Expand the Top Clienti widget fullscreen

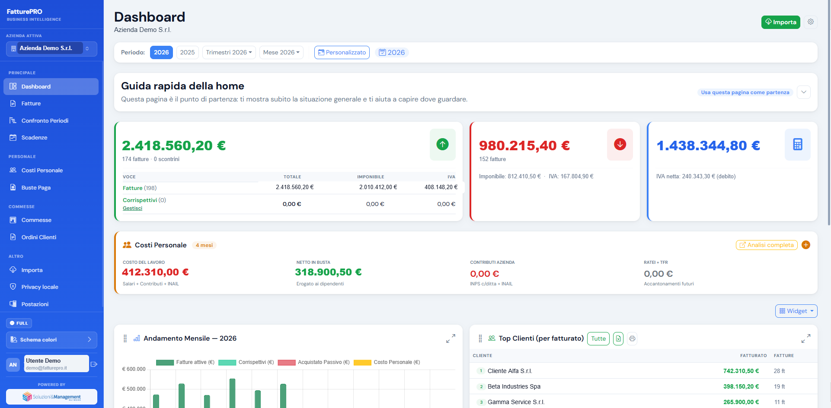point(806,338)
